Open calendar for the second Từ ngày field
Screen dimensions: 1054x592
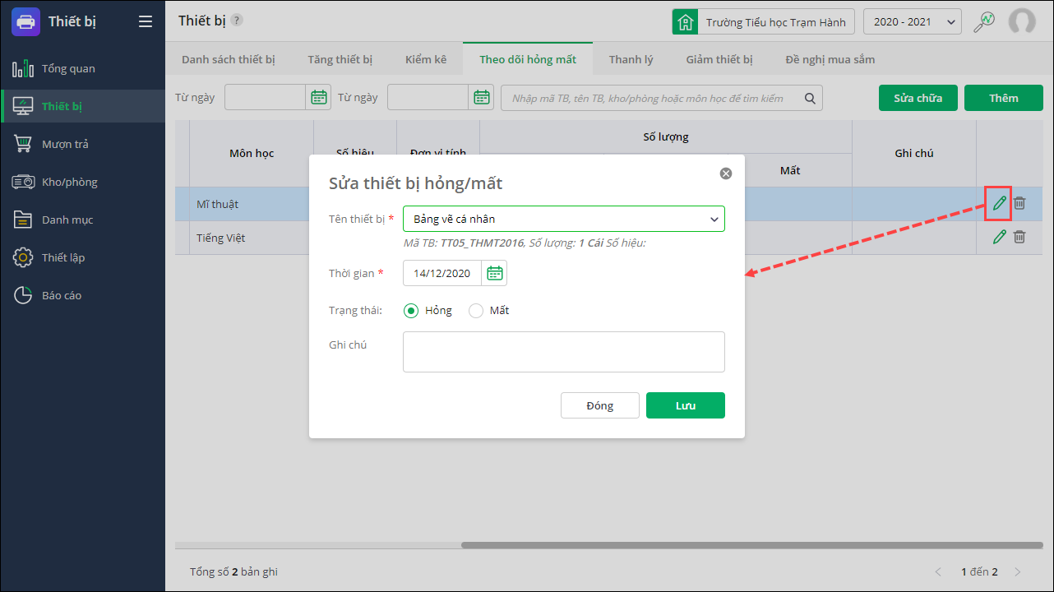(x=482, y=98)
